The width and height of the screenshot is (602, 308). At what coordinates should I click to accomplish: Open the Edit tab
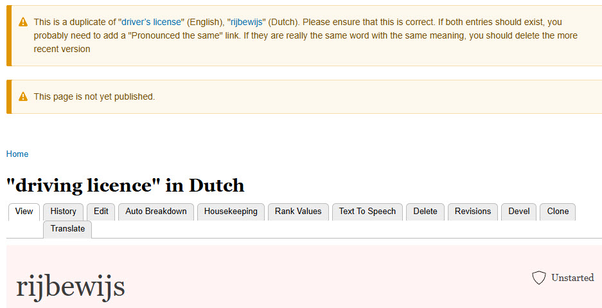(x=101, y=212)
